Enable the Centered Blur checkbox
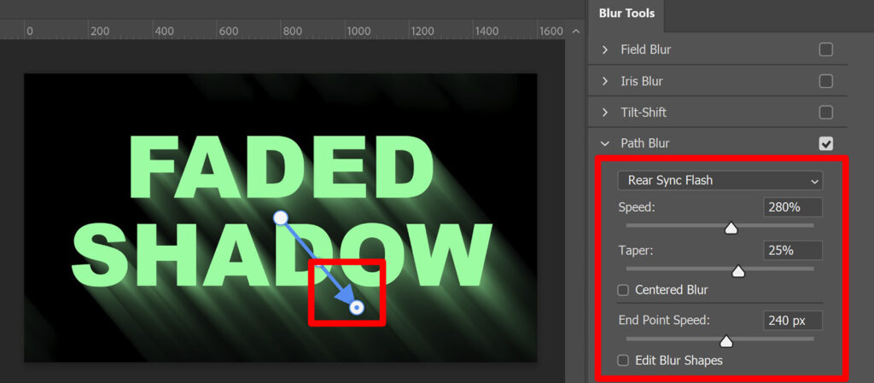The image size is (874, 383). coord(623,290)
